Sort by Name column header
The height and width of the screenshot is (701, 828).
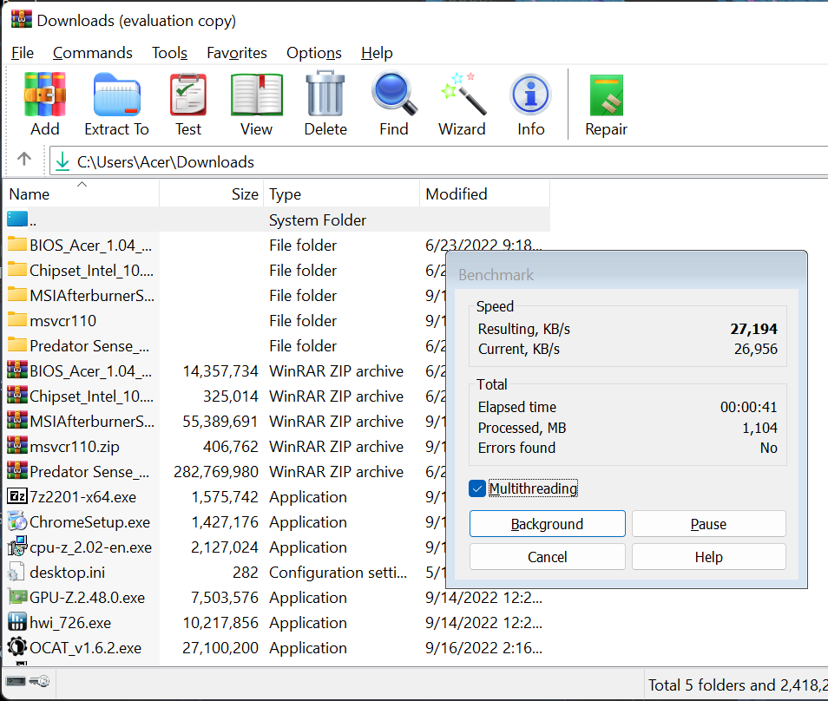point(82,193)
